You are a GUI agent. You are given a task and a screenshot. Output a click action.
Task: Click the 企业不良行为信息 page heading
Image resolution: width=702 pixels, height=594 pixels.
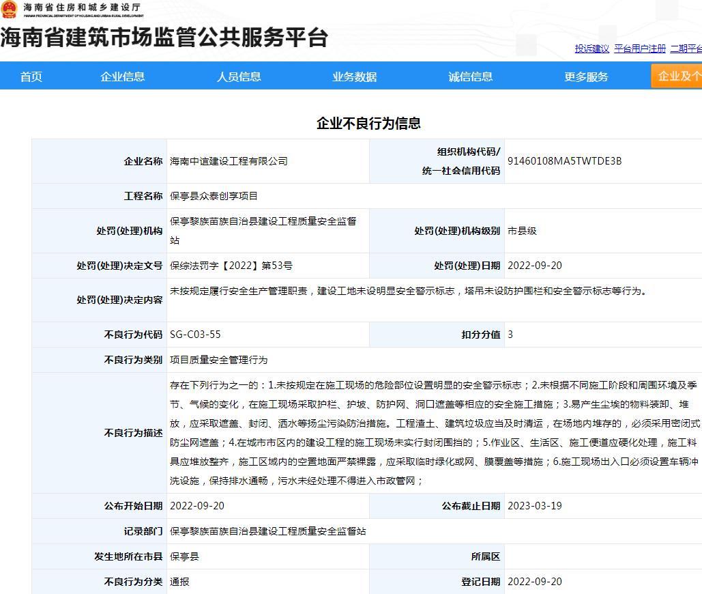point(368,124)
